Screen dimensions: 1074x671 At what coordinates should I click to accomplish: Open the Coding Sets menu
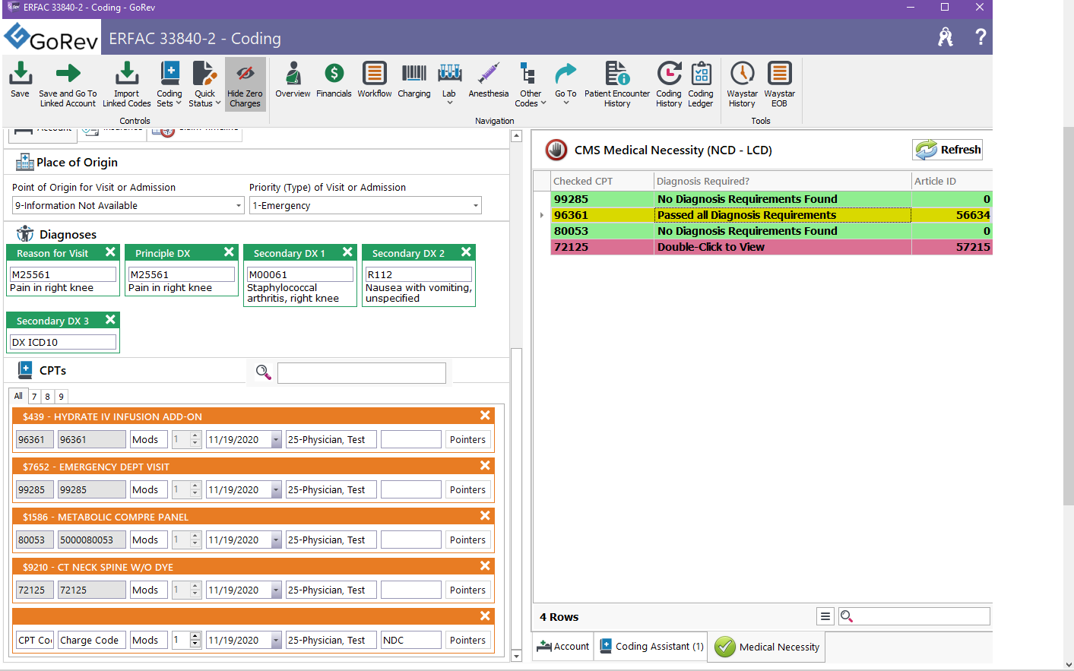click(x=169, y=84)
